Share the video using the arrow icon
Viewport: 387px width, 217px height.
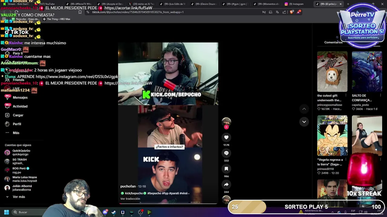226,184
